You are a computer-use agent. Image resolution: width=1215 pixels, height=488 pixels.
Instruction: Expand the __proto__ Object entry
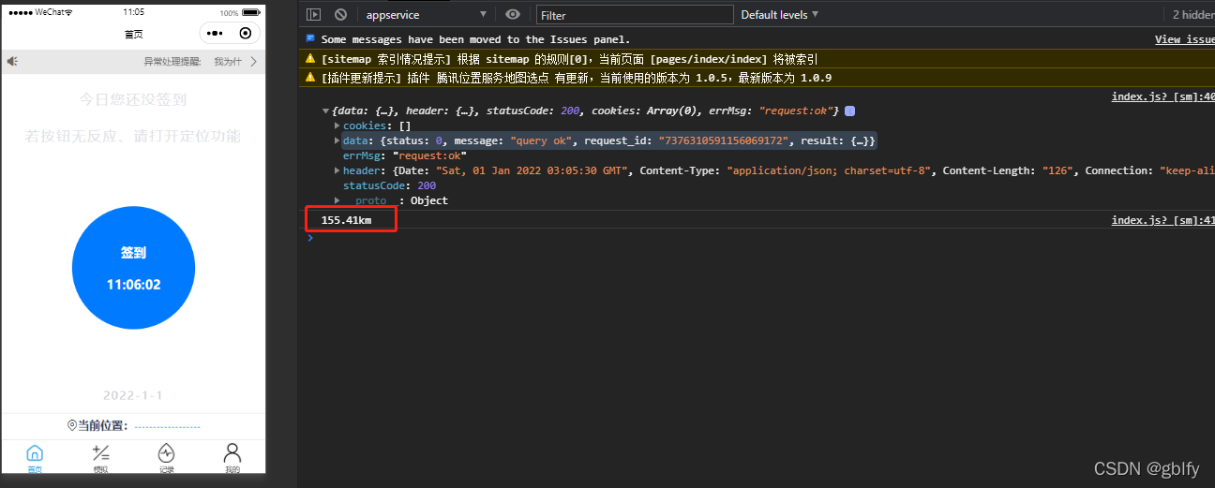point(337,200)
